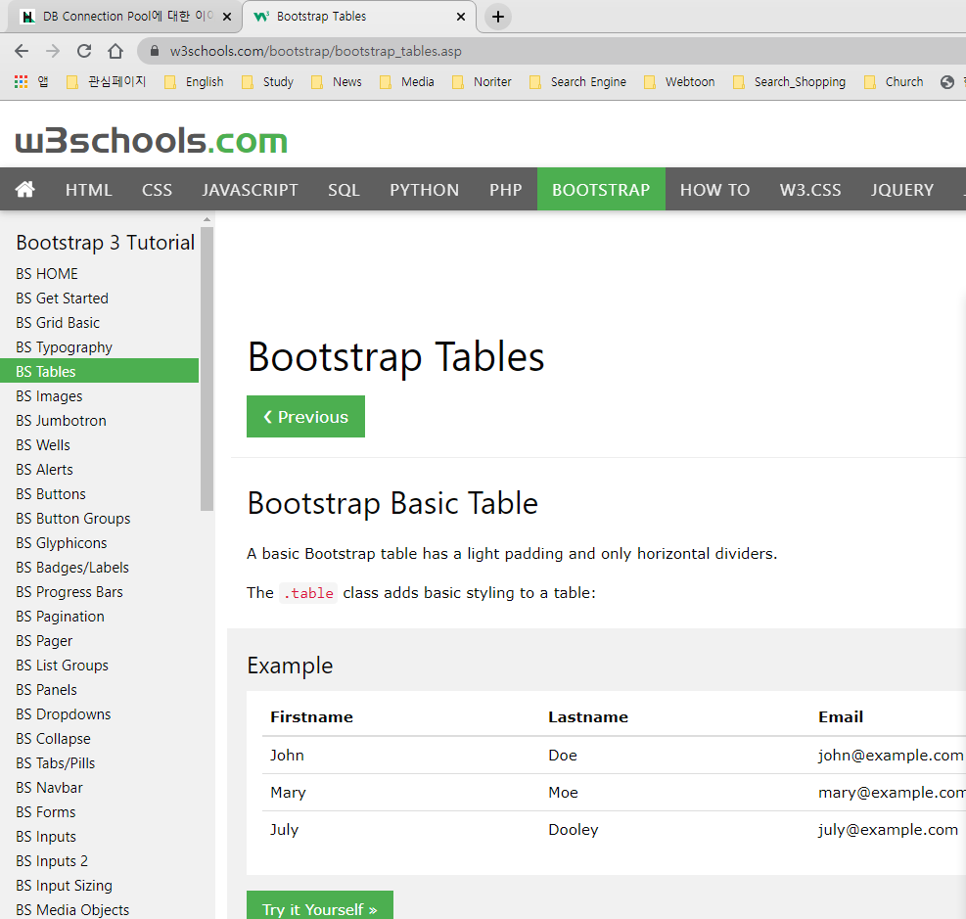Viewport: 966px width, 919px height.
Task: Go to BS Grid Basic page
Action: tap(99, 323)
